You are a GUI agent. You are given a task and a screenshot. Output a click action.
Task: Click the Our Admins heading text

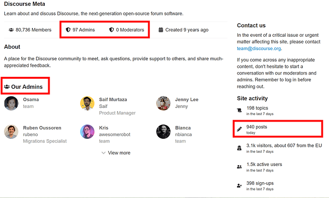tap(27, 87)
